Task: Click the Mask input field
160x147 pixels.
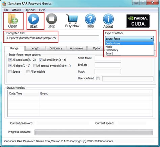Action: click(x=108, y=72)
